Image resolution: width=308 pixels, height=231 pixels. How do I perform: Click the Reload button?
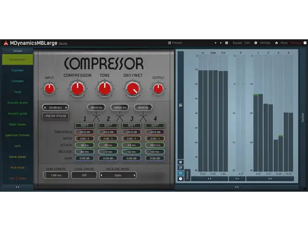pos(18,51)
